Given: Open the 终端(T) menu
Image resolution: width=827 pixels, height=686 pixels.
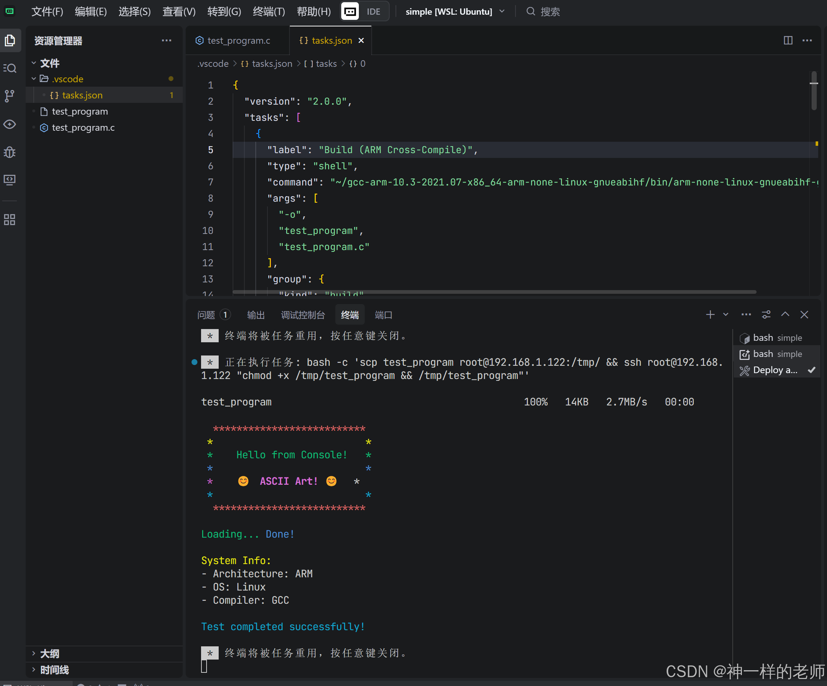Looking at the screenshot, I should click(269, 11).
